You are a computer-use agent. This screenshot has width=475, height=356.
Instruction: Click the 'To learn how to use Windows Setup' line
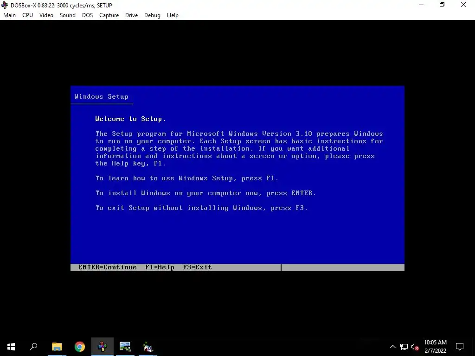point(186,178)
